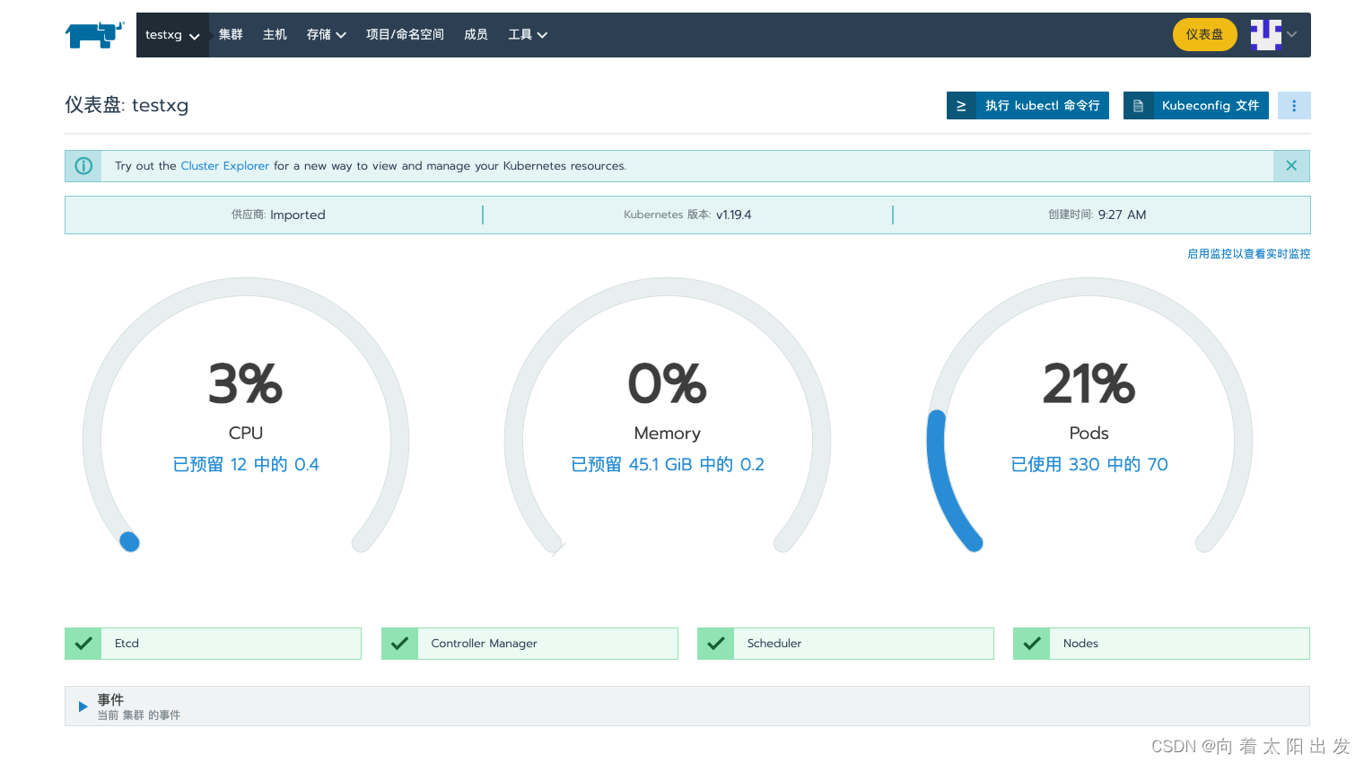Click the kubectl terminal prompt icon

click(961, 105)
